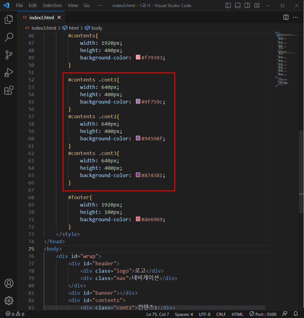Toggle the bottom panel layout
This screenshot has height=318, width=304.
click(238, 6)
